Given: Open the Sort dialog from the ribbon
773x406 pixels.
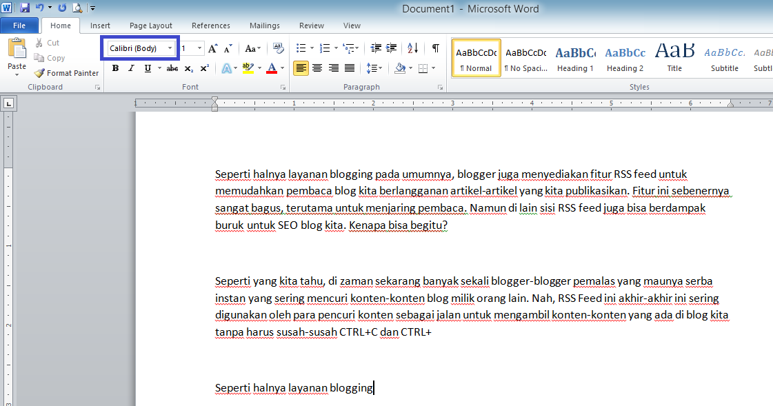Looking at the screenshot, I should pyautogui.click(x=412, y=48).
